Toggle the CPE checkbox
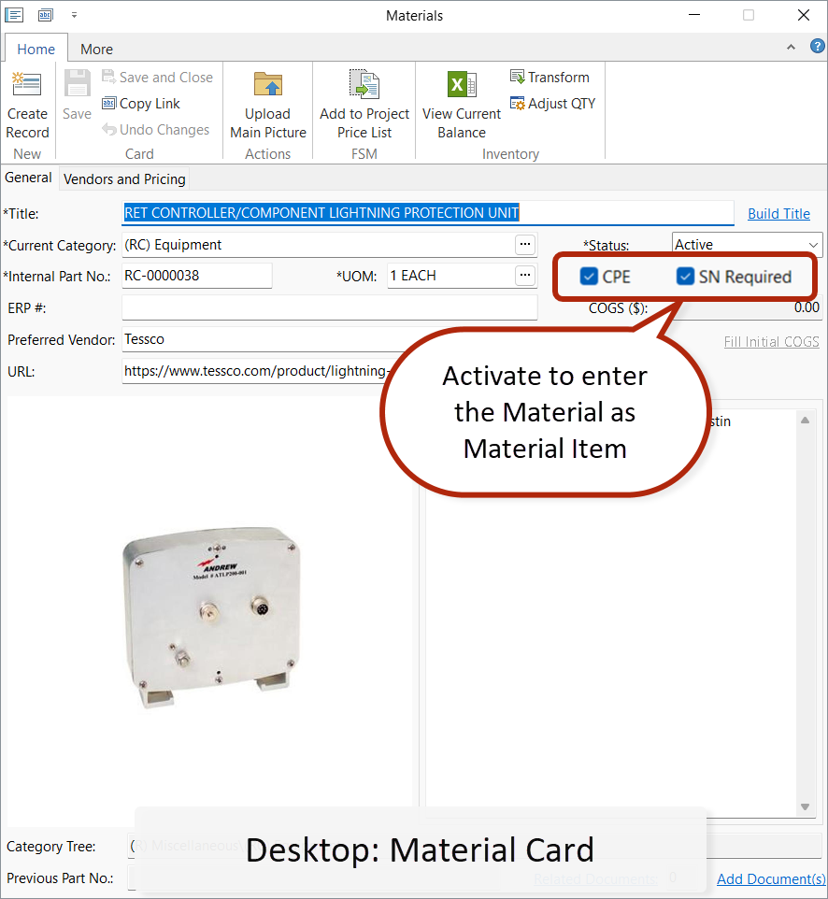This screenshot has height=899, width=828. (x=589, y=277)
